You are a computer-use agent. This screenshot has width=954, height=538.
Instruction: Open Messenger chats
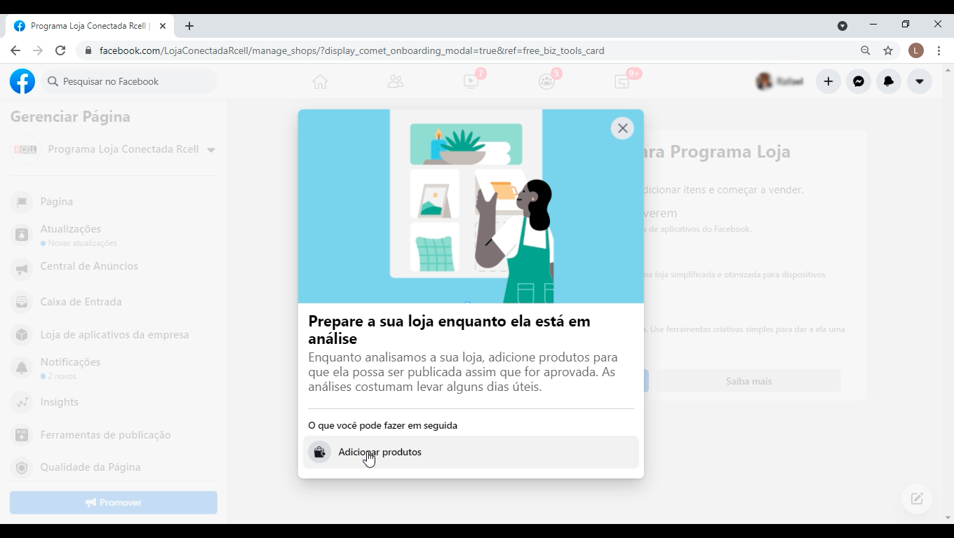coord(859,81)
